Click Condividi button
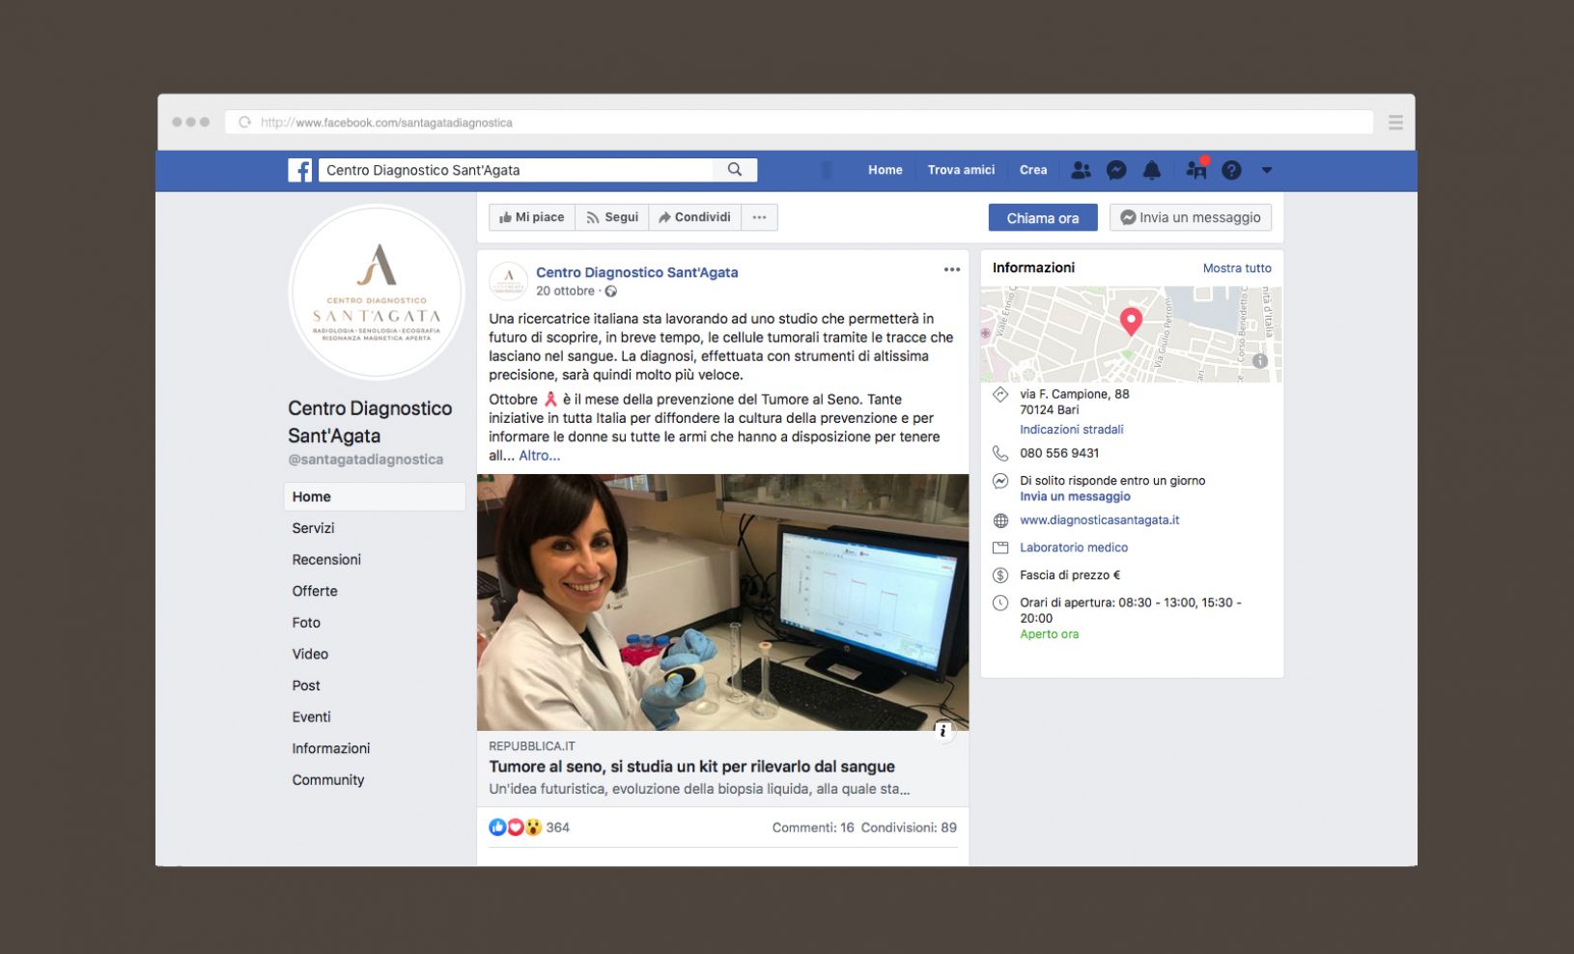The image size is (1574, 954). (x=695, y=217)
